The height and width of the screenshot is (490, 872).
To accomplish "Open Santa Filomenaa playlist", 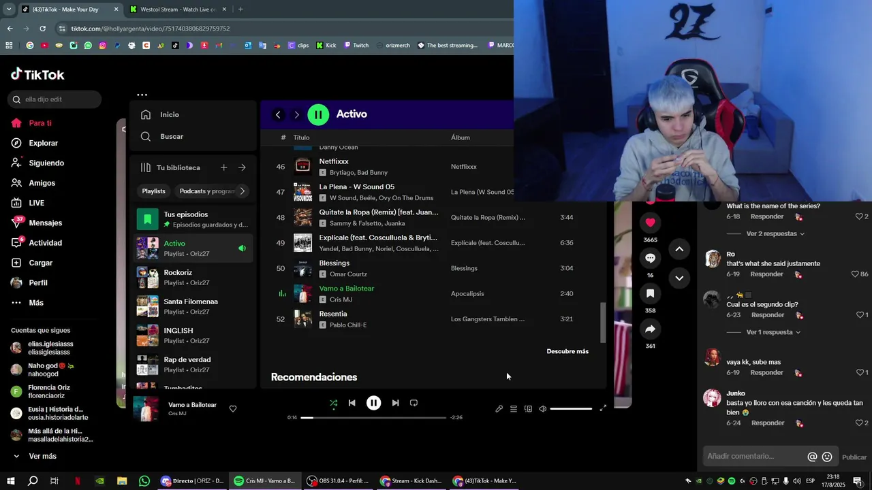I will point(193,306).
